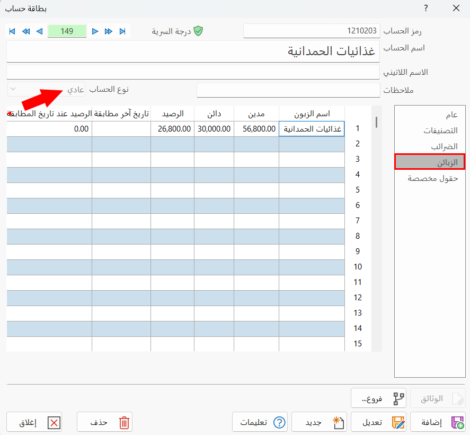Click the record number field showing 149
Image resolution: width=470 pixels, height=435 pixels.
click(x=67, y=31)
